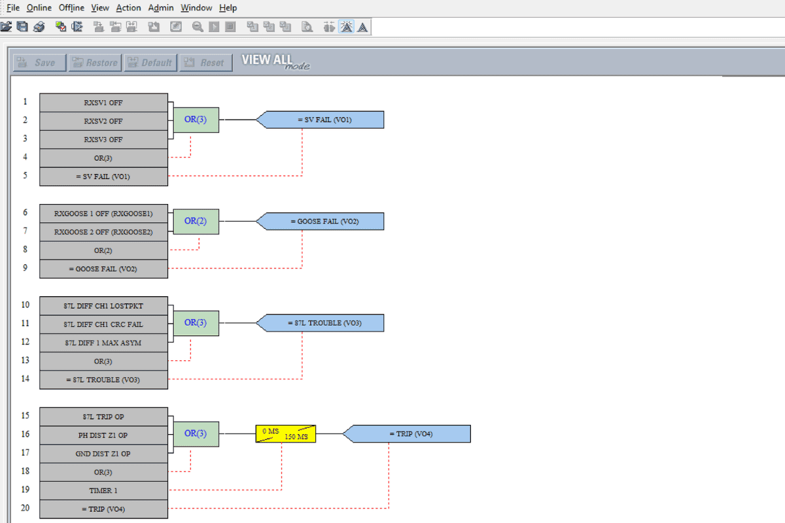Select the RXSV3 OFF entry
This screenshot has width=785, height=523.
pyautogui.click(x=103, y=139)
